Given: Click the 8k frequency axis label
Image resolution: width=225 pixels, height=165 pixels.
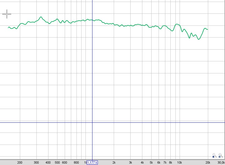Looking at the screenshot, I should (170, 162).
